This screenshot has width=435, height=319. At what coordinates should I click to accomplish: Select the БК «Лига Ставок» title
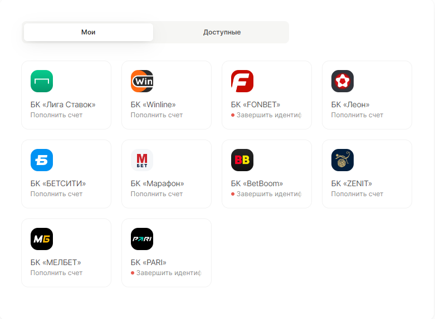coord(63,104)
